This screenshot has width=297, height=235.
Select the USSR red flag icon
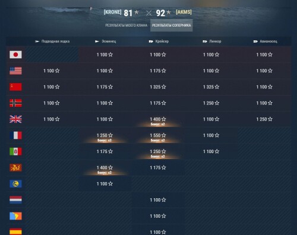(15, 87)
